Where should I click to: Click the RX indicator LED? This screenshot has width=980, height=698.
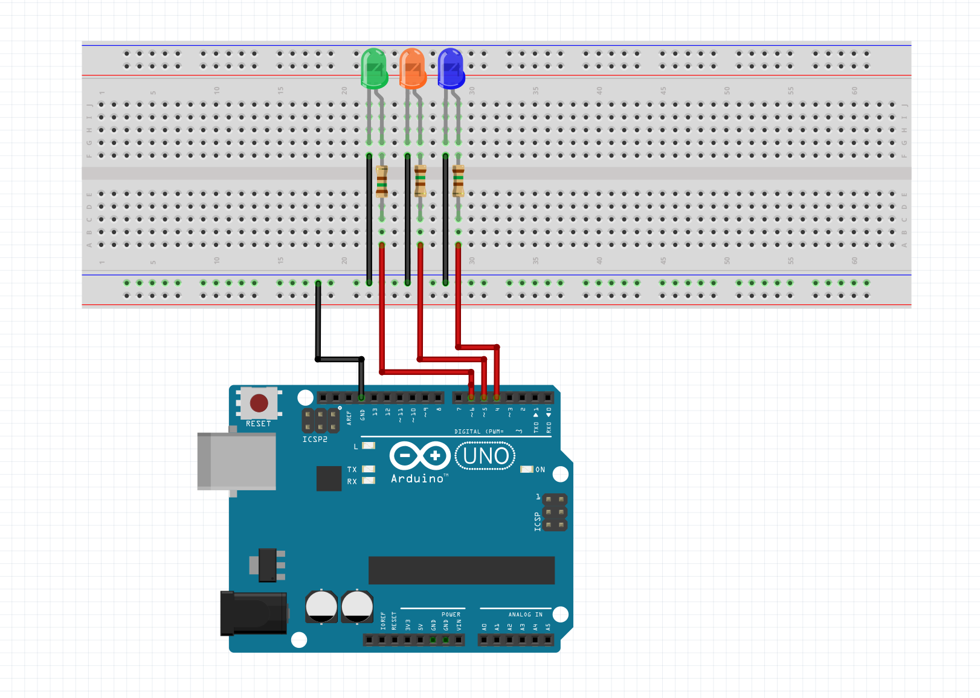click(x=369, y=481)
